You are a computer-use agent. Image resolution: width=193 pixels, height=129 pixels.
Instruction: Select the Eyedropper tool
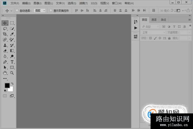[x=12, y=34]
